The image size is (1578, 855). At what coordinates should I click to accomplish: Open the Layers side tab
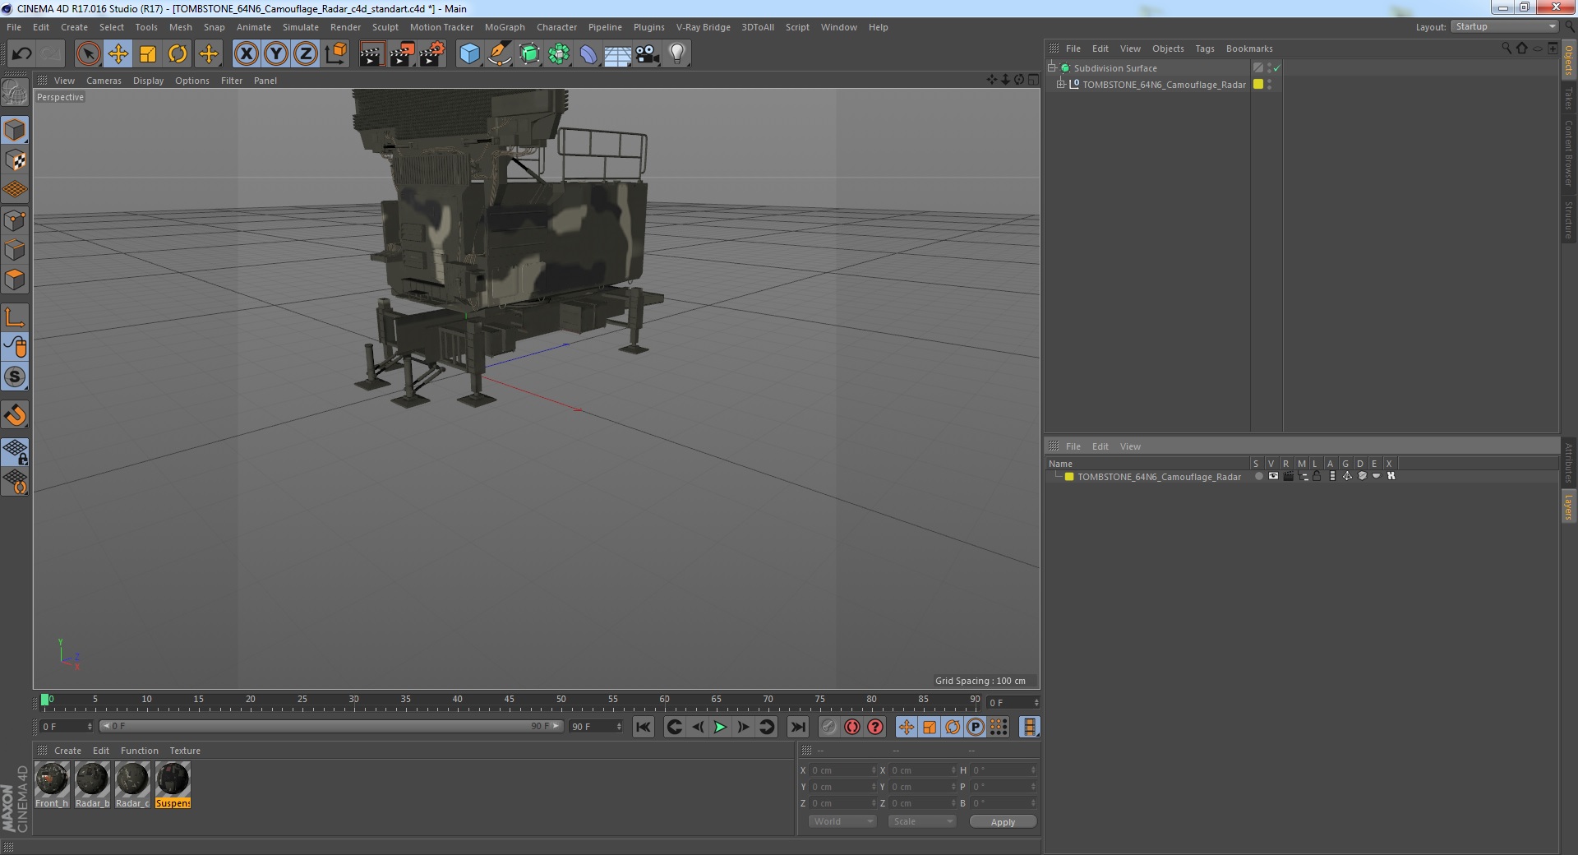click(x=1569, y=506)
